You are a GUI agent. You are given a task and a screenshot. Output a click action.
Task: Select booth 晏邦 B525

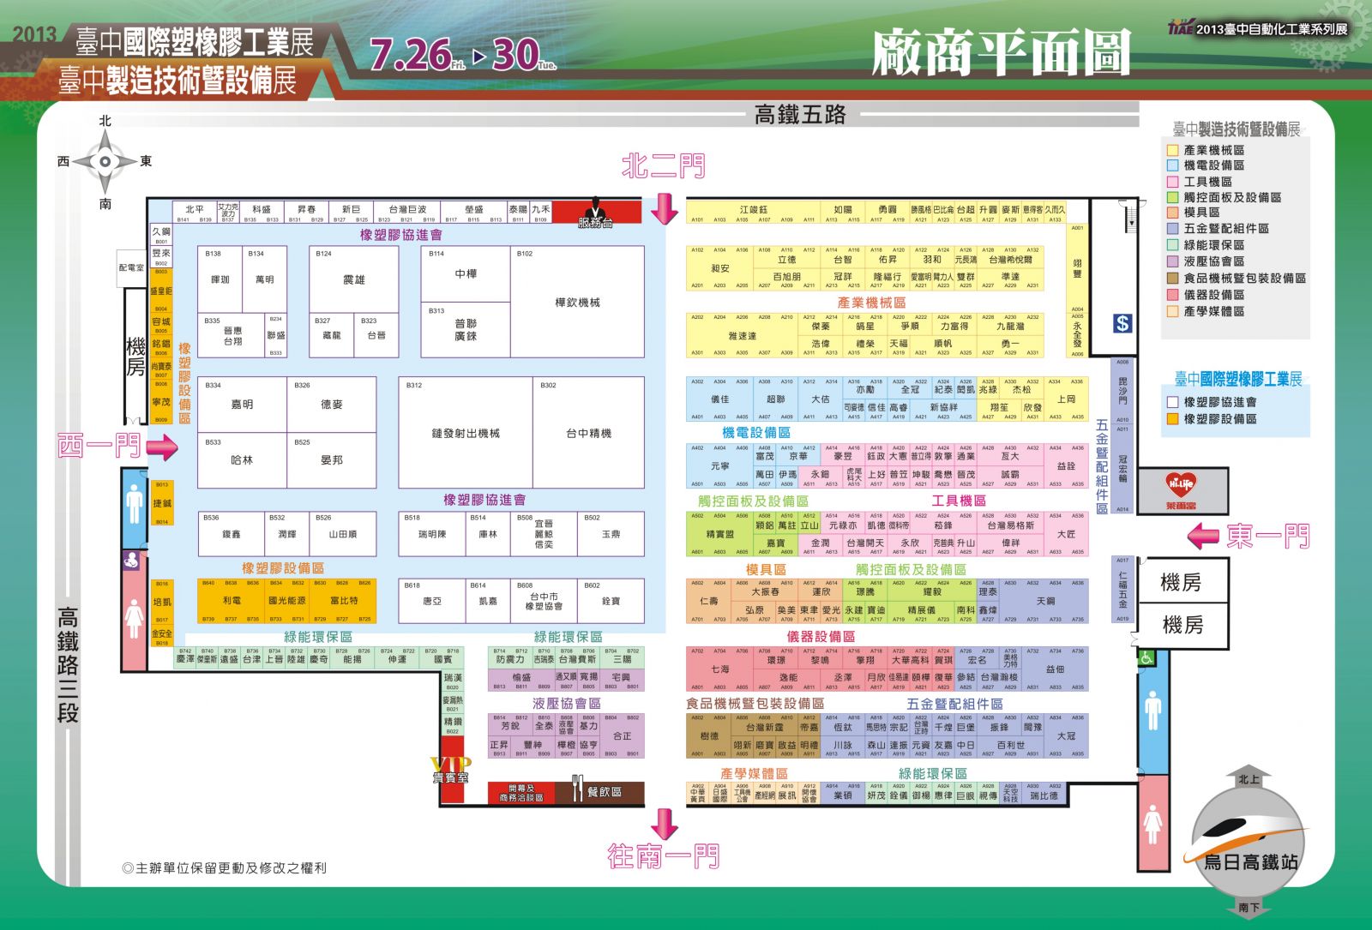point(332,460)
